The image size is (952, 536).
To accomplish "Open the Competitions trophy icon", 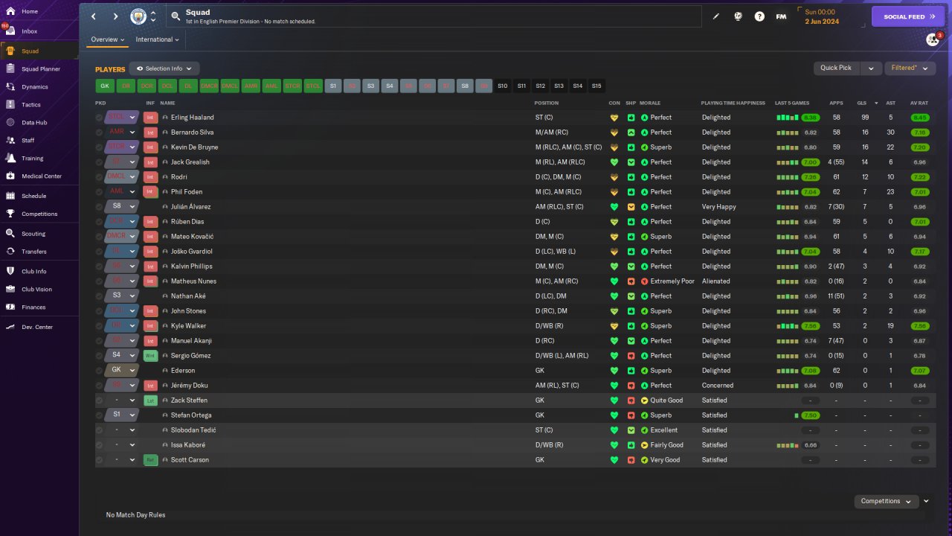I will [10, 214].
